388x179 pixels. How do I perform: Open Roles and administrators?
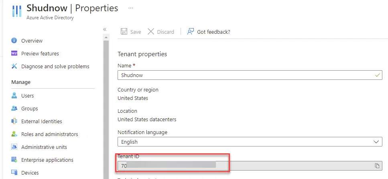49,134
